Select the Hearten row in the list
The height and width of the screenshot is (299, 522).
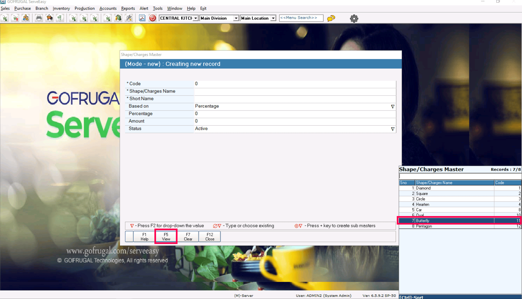[x=460, y=204]
